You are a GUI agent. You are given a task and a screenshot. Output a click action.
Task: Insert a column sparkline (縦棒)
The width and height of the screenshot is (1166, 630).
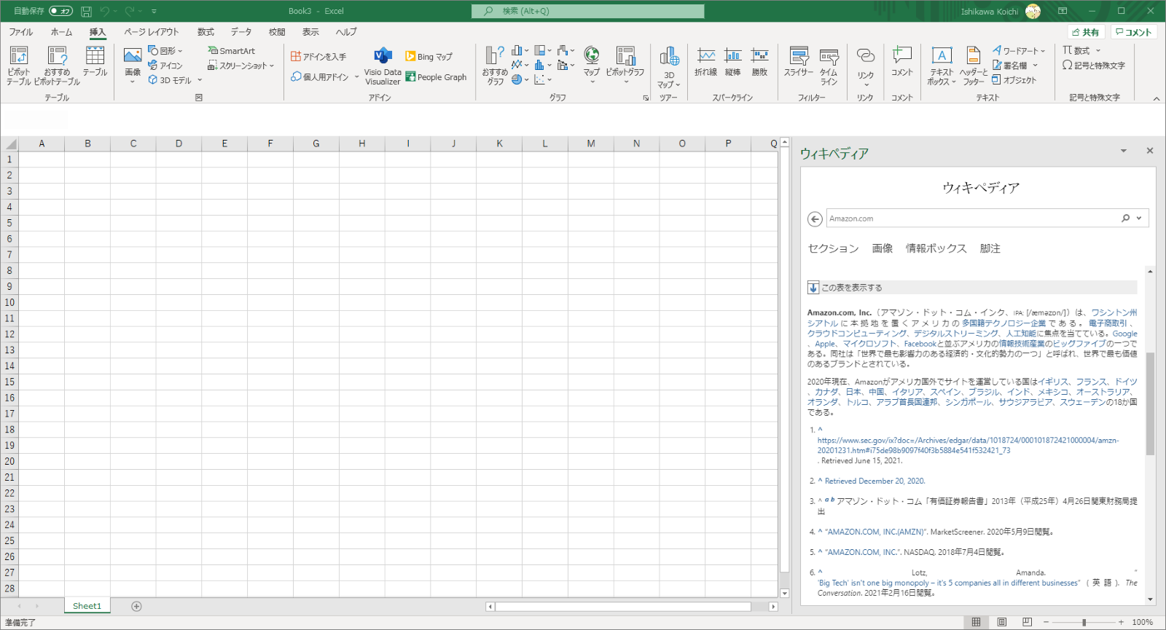click(x=732, y=61)
